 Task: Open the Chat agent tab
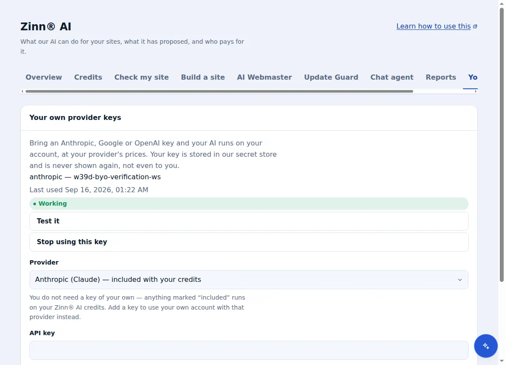click(392, 77)
